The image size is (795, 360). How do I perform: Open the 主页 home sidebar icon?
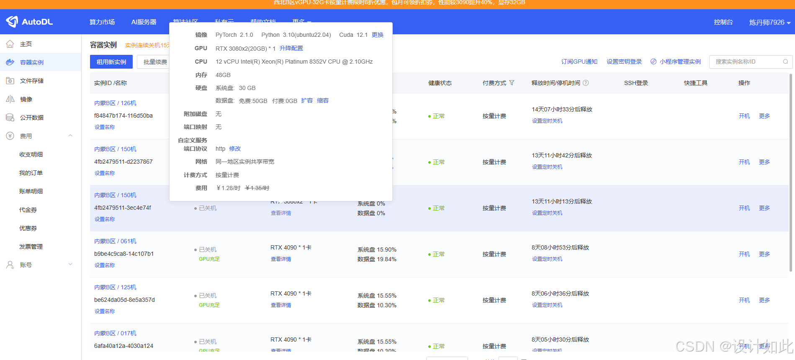tap(10, 44)
